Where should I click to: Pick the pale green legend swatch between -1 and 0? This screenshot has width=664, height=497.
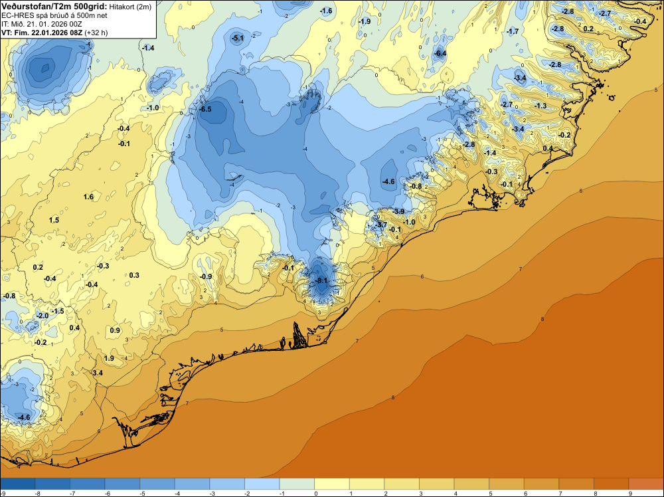(x=297, y=484)
